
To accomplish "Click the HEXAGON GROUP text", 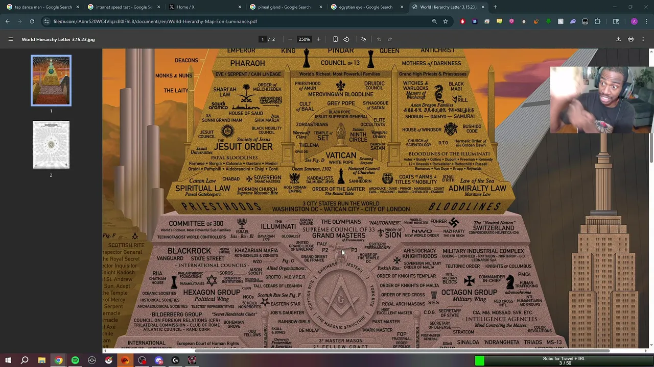I will [212, 293].
